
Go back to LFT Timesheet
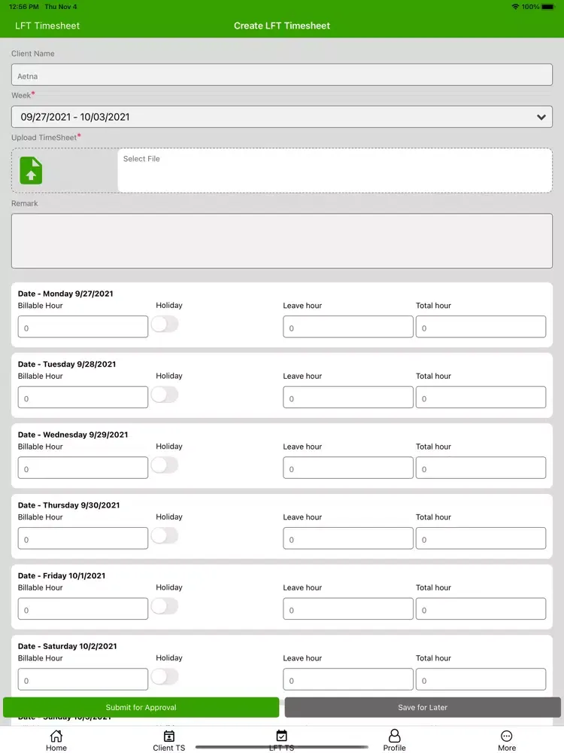pos(47,26)
